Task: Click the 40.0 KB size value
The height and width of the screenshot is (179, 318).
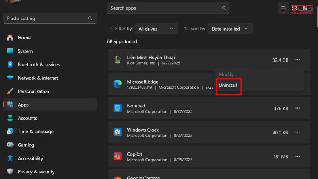Action: pos(280,132)
